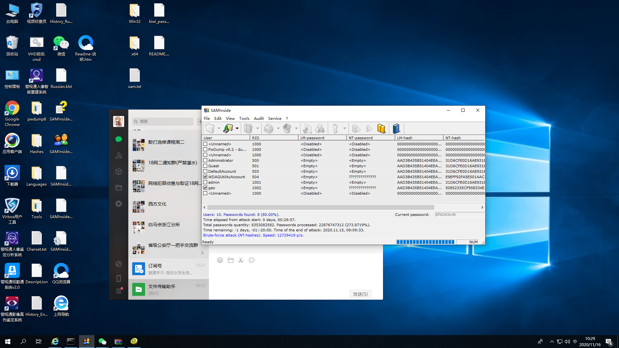Viewport: 619px width, 348px height.
Task: Check the Administrator user checkbox
Action: 205,160
